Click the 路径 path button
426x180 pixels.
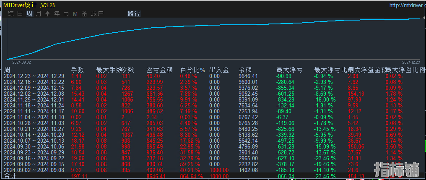click(x=134, y=14)
